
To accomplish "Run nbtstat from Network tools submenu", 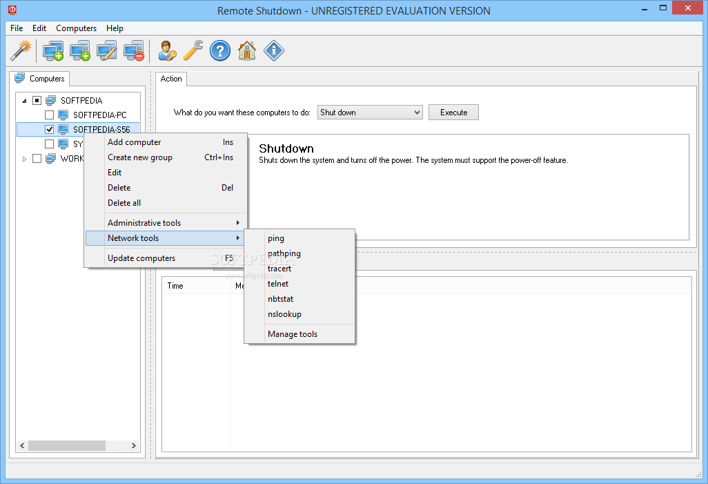I will (x=299, y=299).
